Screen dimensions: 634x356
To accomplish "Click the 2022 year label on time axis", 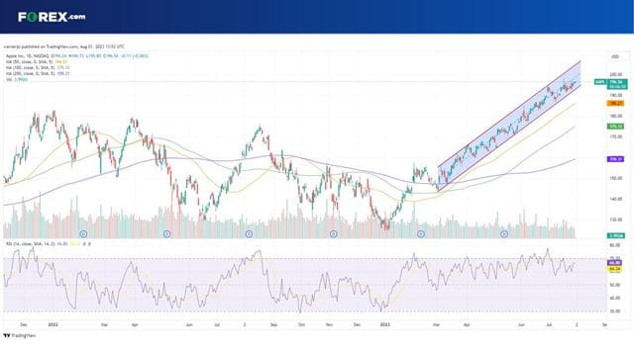I will [x=53, y=324].
